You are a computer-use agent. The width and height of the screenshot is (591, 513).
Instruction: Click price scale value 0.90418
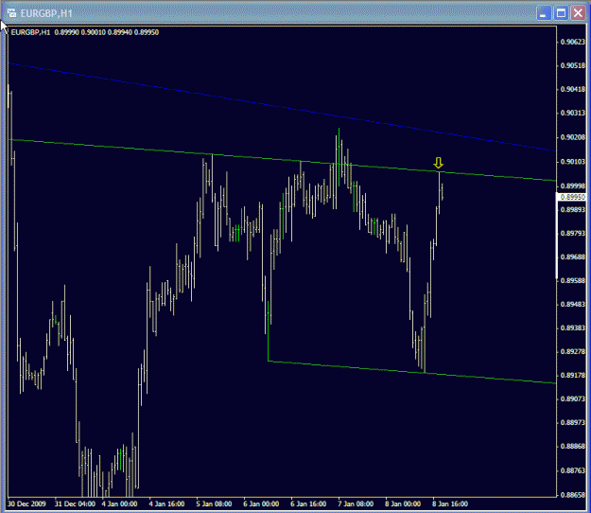pos(572,89)
